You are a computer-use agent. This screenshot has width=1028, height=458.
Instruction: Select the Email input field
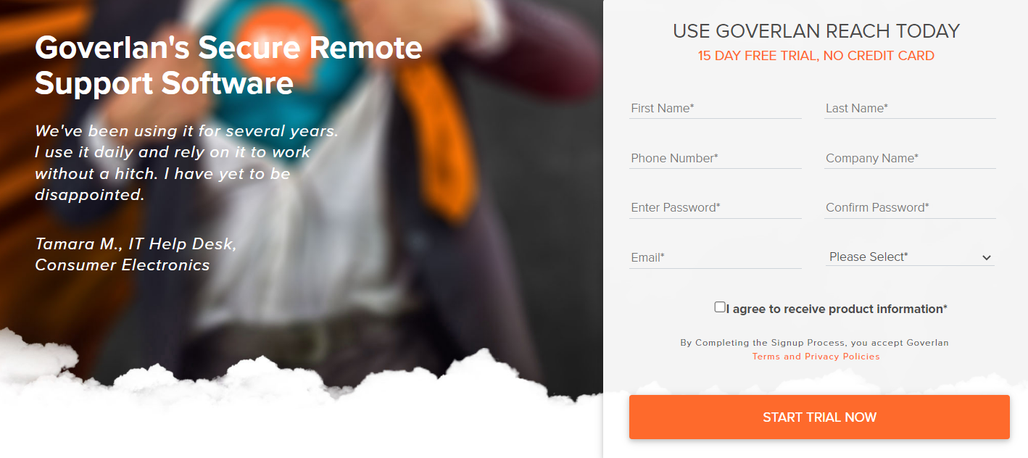pos(716,257)
